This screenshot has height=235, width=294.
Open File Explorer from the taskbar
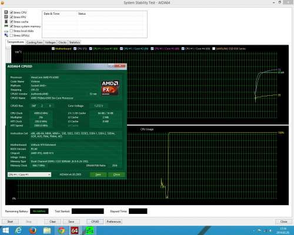click(x=47, y=230)
